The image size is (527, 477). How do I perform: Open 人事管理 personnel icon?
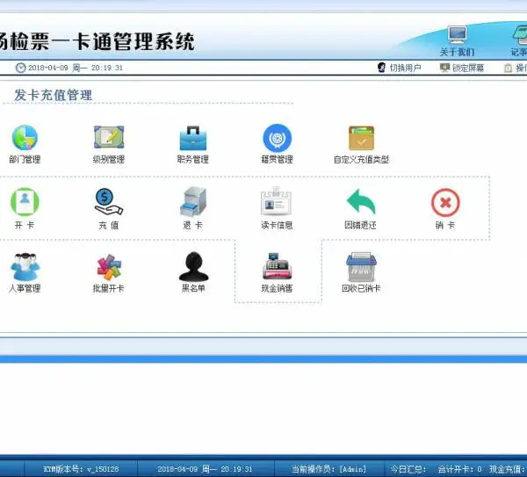(x=25, y=266)
